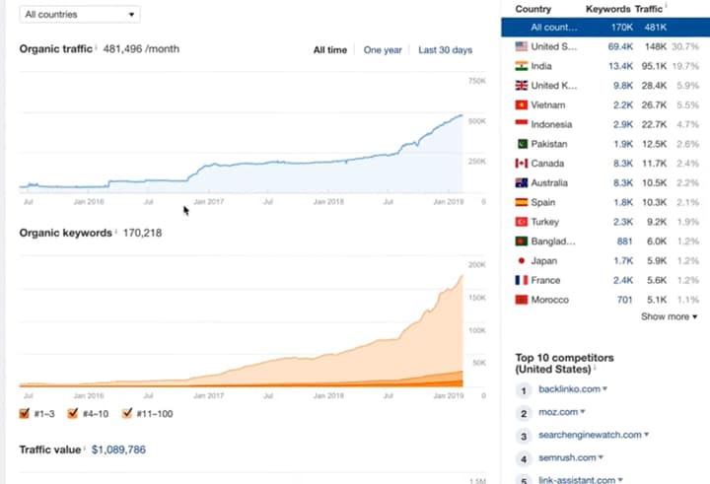The width and height of the screenshot is (710, 484).
Task: Click the Canada flag icon
Action: coord(522,164)
